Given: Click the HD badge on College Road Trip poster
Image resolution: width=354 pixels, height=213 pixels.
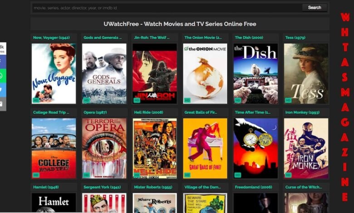Looking at the screenshot, I should tap(36, 175).
